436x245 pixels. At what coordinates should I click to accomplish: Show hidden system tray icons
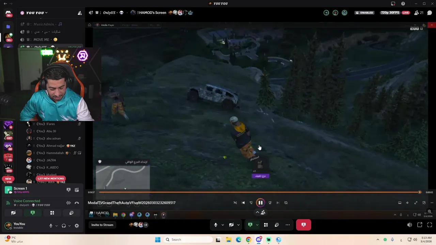pos(378,240)
